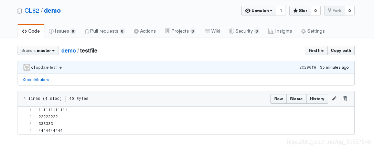Click the watchers count 1
The image size is (374, 148).
[281, 11]
